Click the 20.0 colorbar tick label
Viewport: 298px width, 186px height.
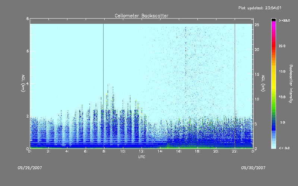click(x=282, y=46)
